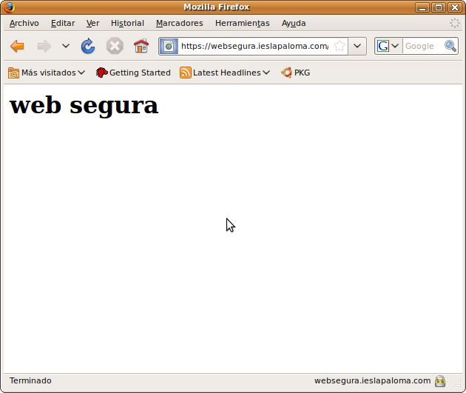
Task: Open the Google search engine selector
Action: [x=388, y=46]
